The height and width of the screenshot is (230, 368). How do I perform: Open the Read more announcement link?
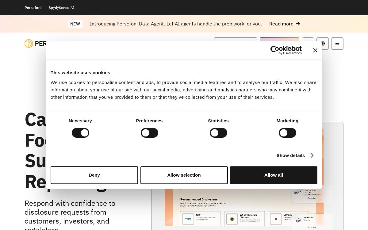click(x=285, y=24)
